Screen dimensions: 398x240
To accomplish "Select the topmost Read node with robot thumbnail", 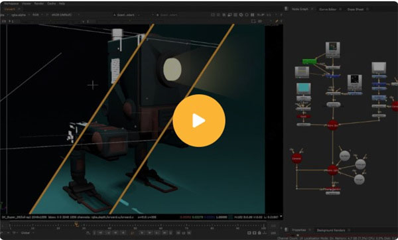I will pyautogui.click(x=333, y=50).
